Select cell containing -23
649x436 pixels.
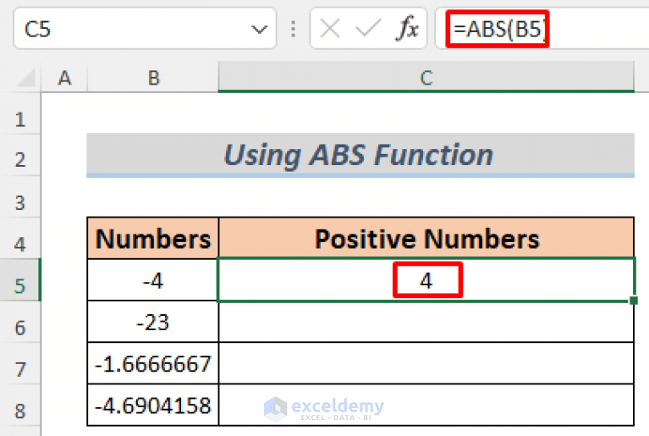click(153, 322)
